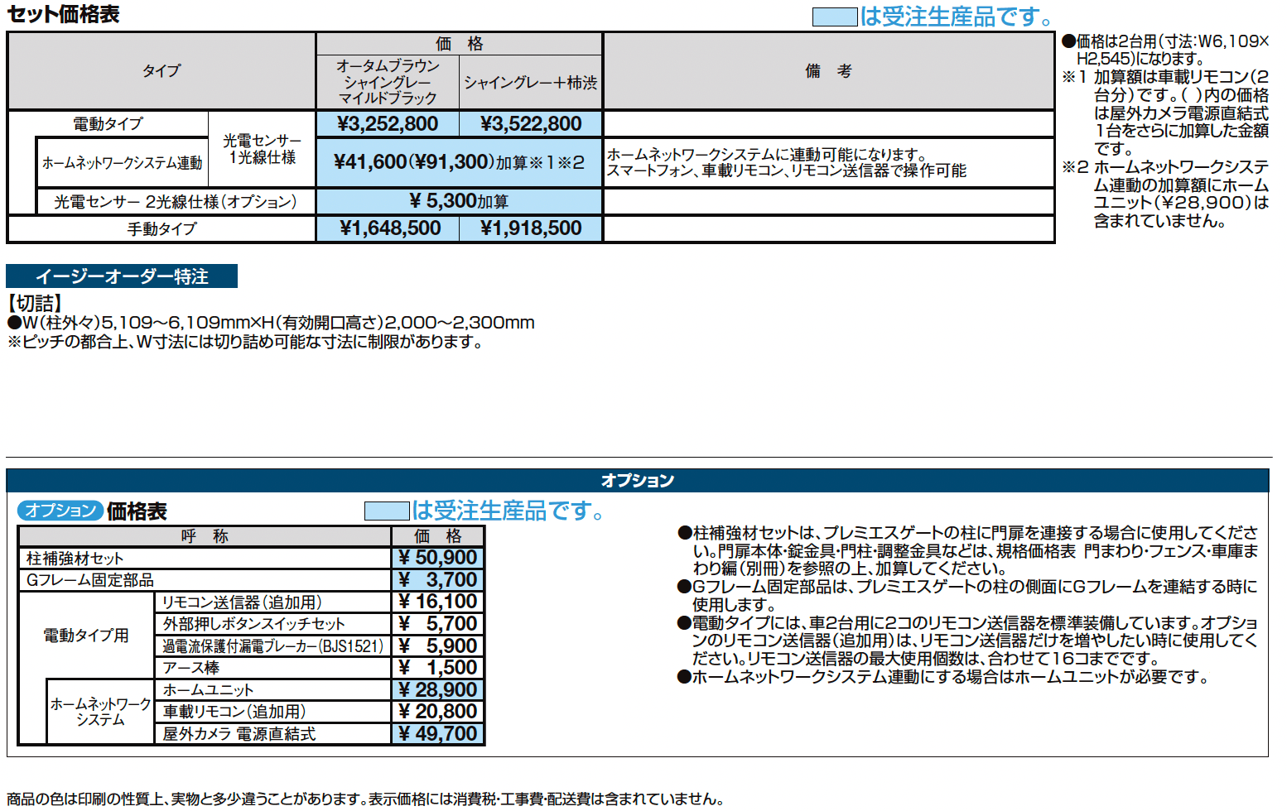The height and width of the screenshot is (811, 1287).
Task: Select the ホームユニット price ¥28,900
Action: pos(438,689)
